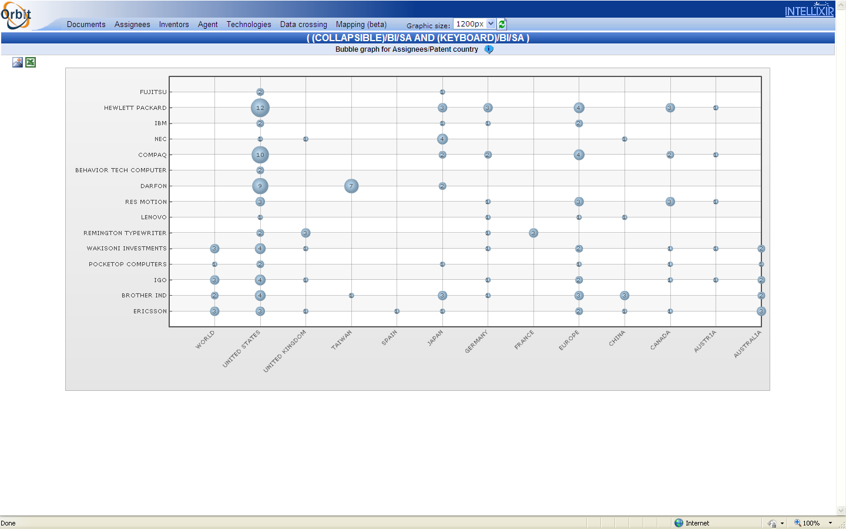Open the Data crossing menu
This screenshot has height=529, width=846.
click(304, 24)
